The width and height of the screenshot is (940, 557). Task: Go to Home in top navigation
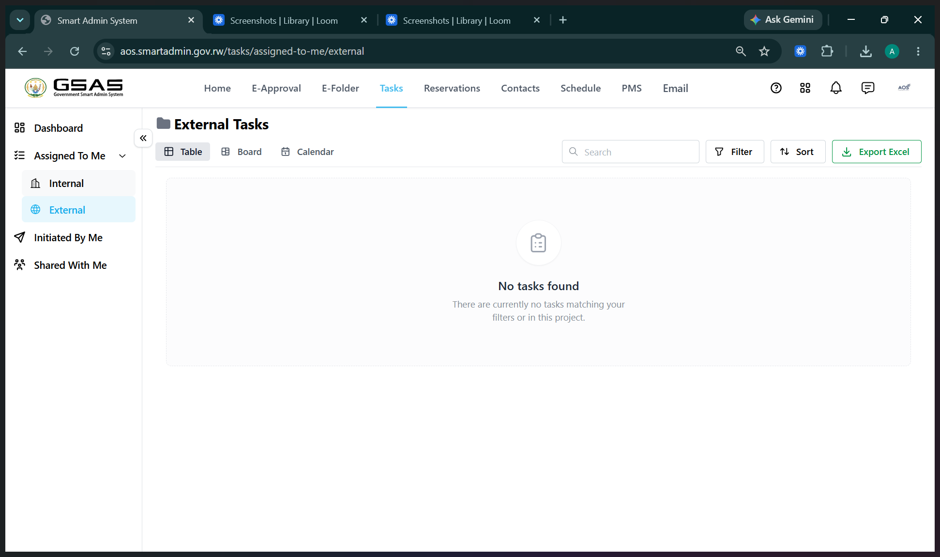click(x=217, y=88)
